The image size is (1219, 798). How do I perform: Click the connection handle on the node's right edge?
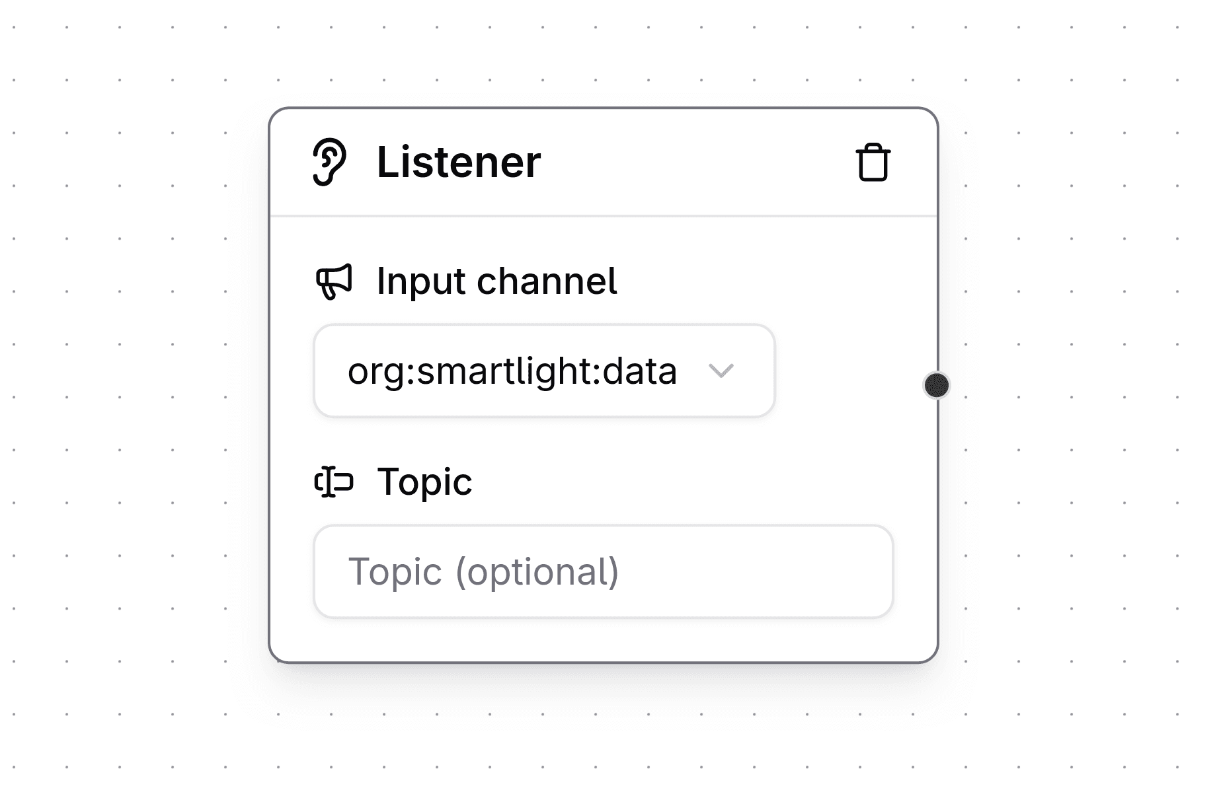point(936,385)
